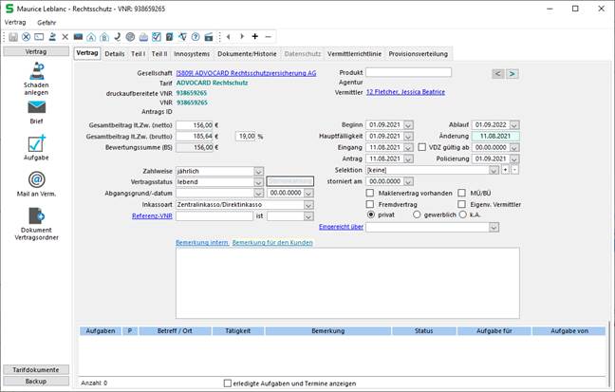Tick the Fremdvertrag checkbox
The image size is (615, 392).
370,204
